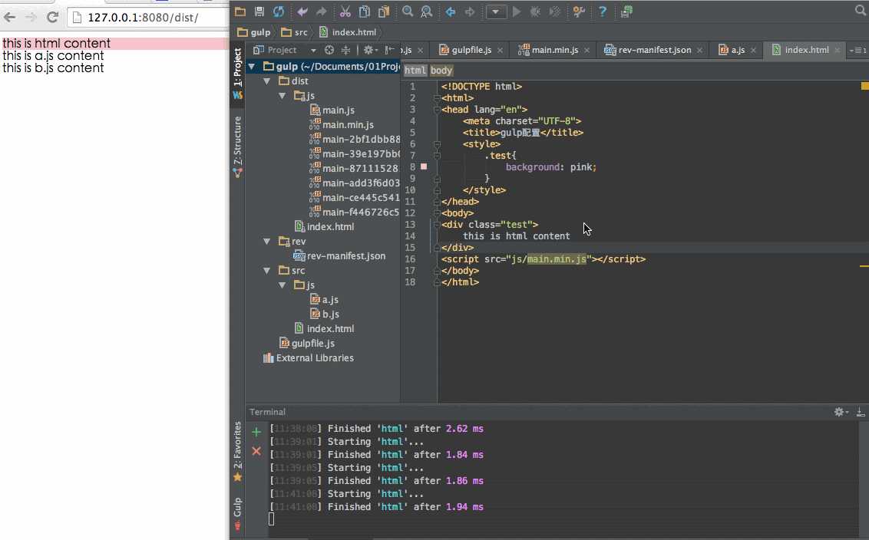Image resolution: width=869 pixels, height=540 pixels.
Task: Toggle the Gulp tool window button
Action: click(x=237, y=512)
